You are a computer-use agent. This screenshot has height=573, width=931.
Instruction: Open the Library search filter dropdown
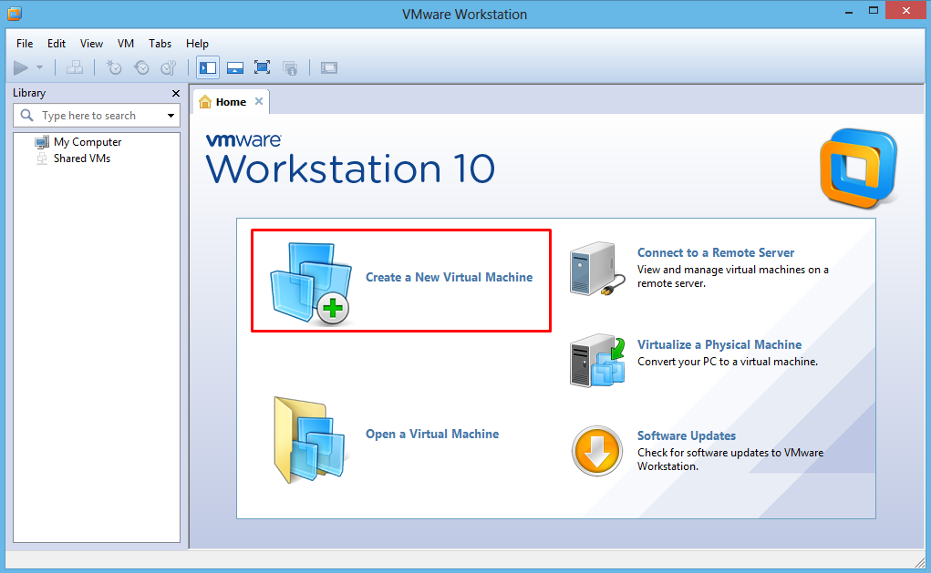click(171, 116)
